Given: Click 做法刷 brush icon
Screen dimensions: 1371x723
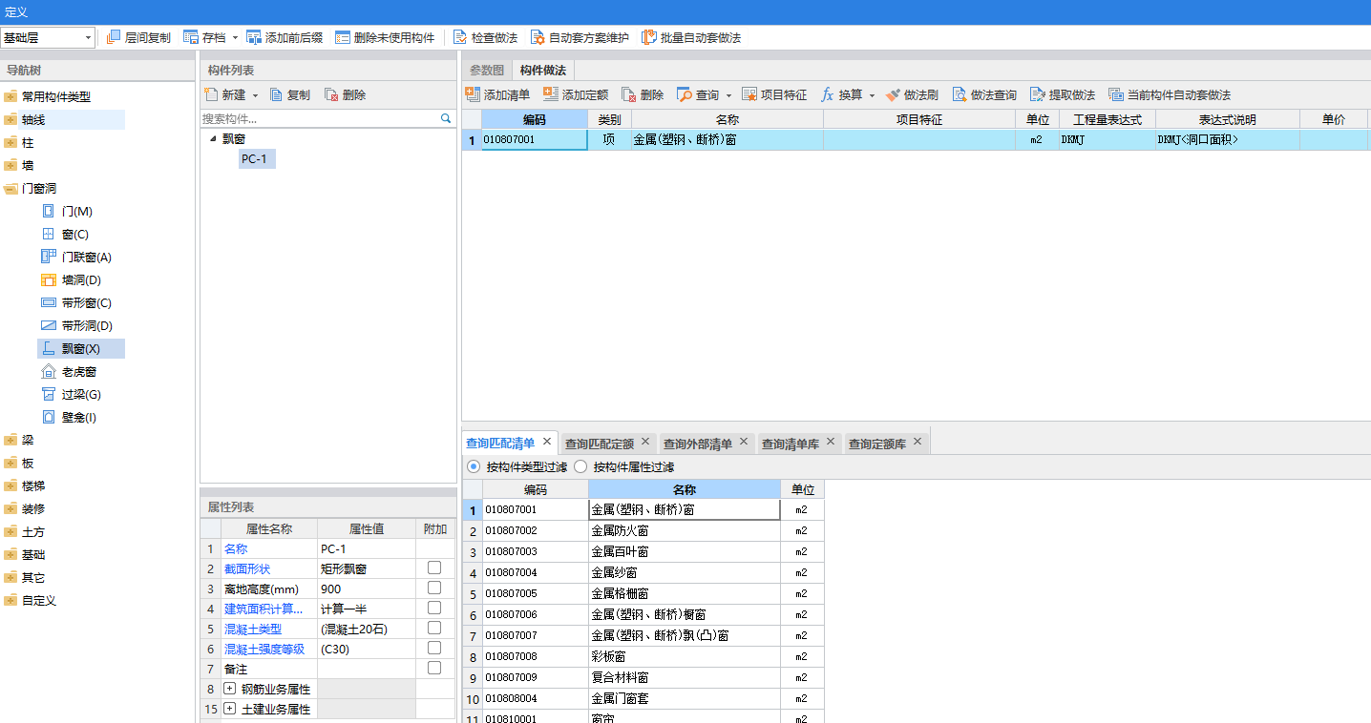Looking at the screenshot, I should 893,94.
